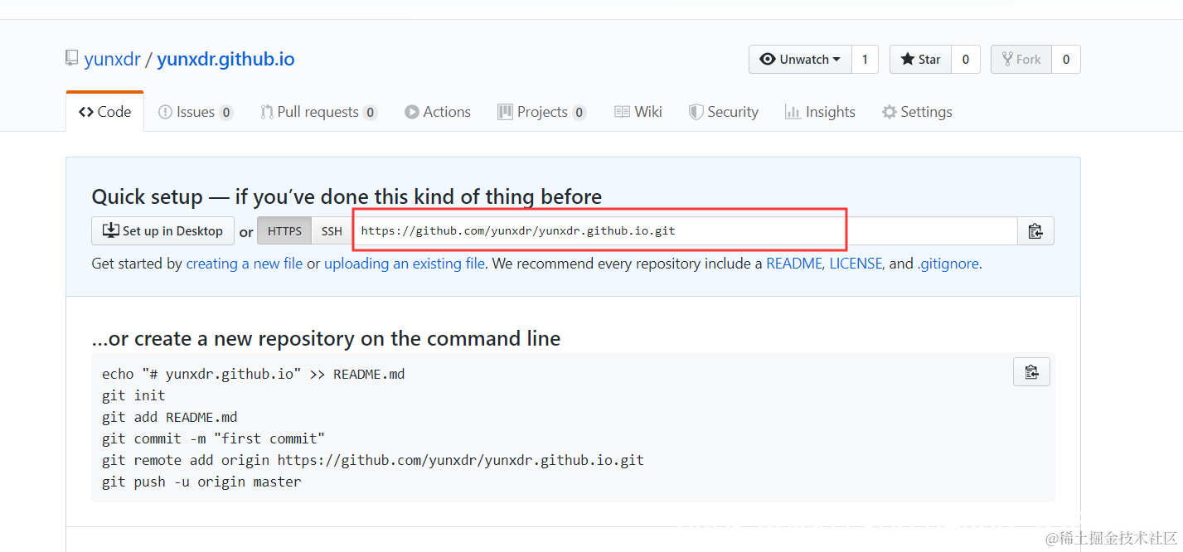Open the Projects tab
The width and height of the screenshot is (1183, 552).
(x=542, y=112)
